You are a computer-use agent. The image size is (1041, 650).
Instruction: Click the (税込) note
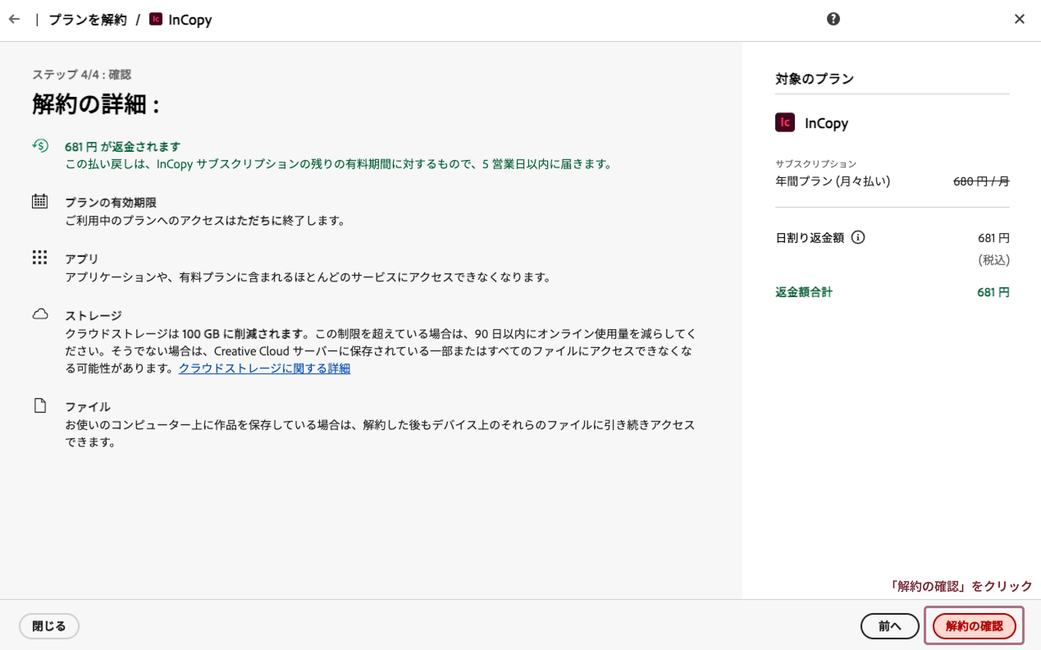994,260
